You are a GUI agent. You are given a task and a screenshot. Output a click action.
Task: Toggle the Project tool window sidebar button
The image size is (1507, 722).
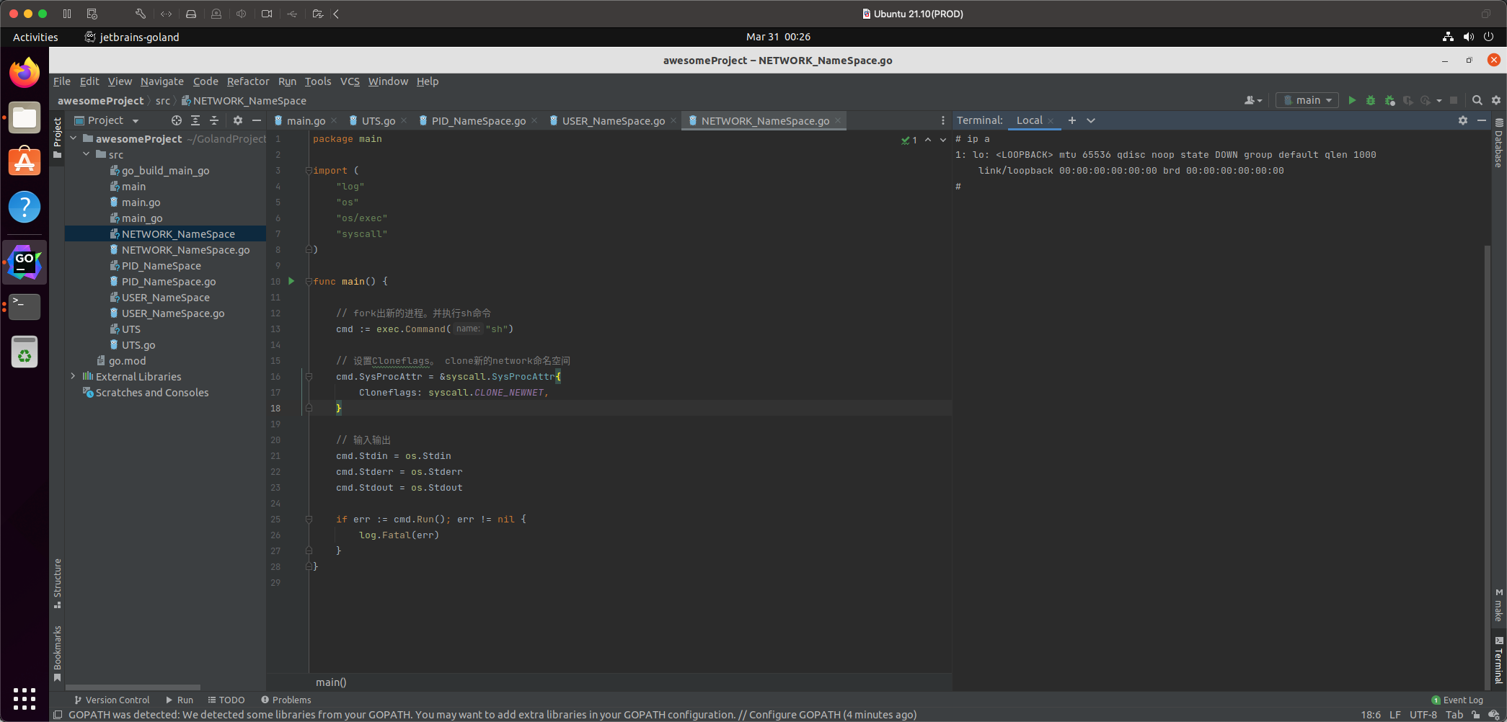point(58,136)
